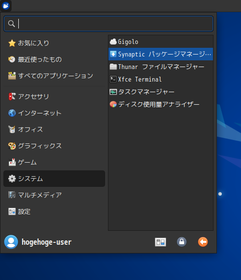
Task: Click the gear icon for システム
Action: point(12,179)
